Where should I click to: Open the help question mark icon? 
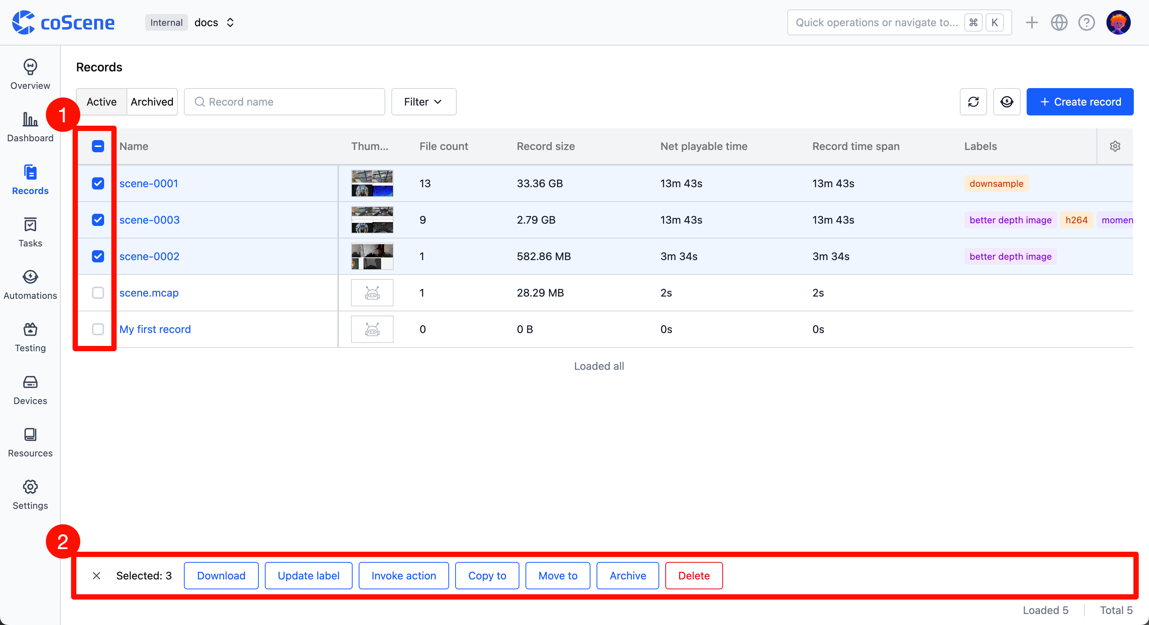1086,22
